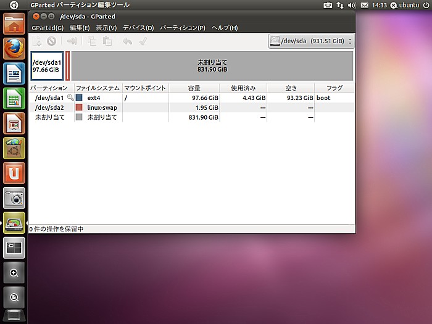Launch LibreOffice Writer from the launcher

click(x=14, y=73)
